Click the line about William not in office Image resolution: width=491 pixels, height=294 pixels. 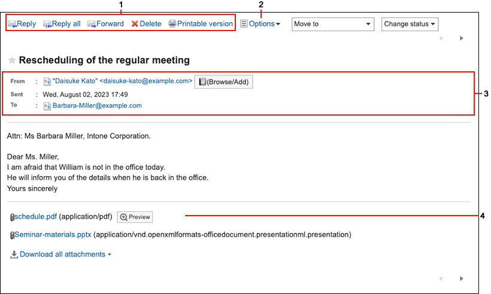coord(86,167)
